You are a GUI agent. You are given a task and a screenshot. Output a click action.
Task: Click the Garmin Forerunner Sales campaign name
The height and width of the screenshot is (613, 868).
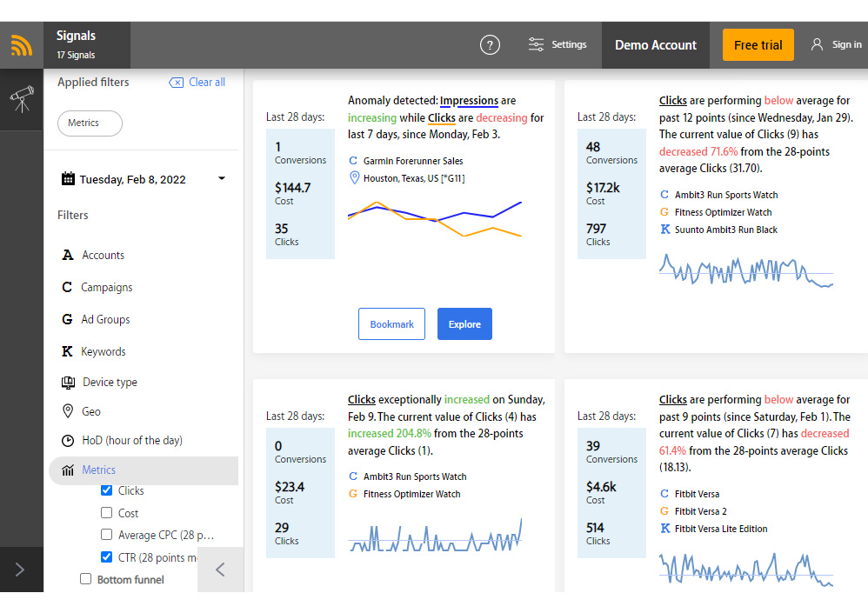coord(413,161)
